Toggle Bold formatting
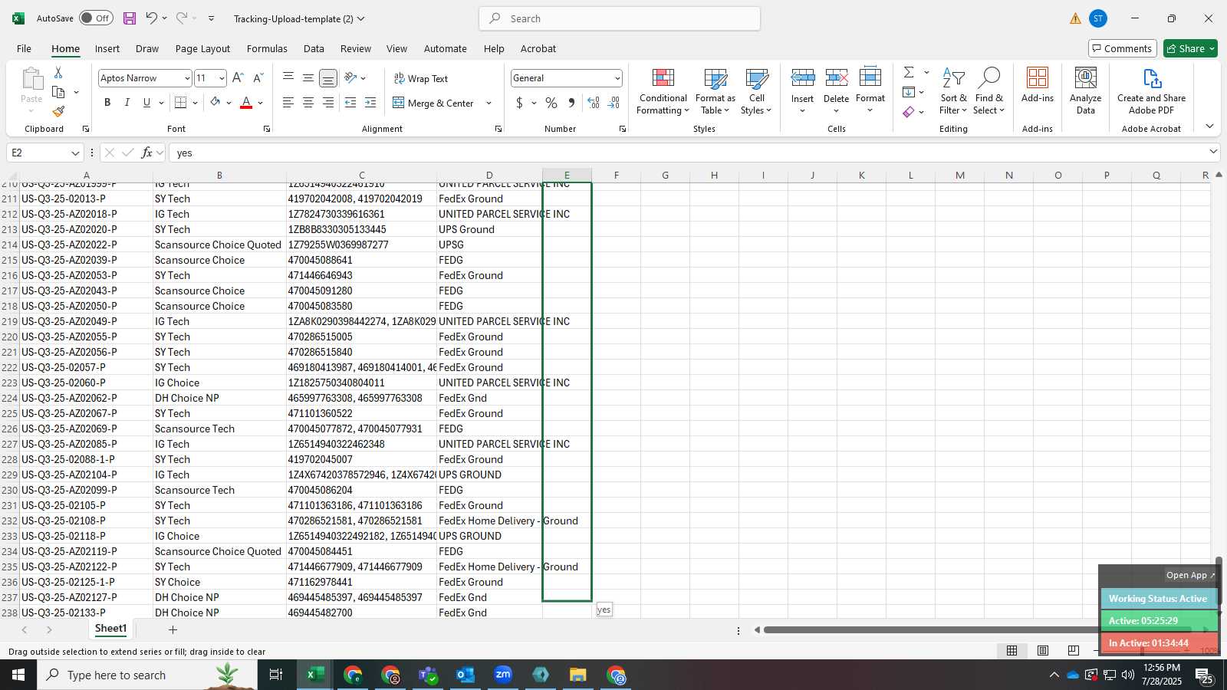The height and width of the screenshot is (690, 1227). tap(107, 103)
